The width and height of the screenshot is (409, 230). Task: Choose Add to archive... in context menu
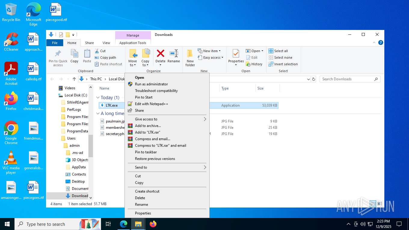point(167,126)
